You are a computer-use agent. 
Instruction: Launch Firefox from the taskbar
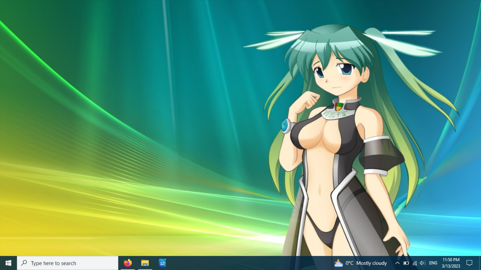tap(128, 263)
